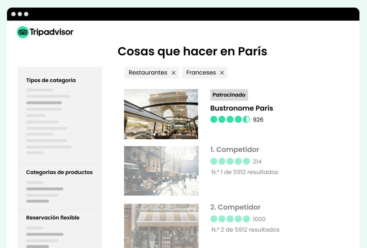Open the Bustronome Paris photo thumbnail
367x248 pixels.
tap(161, 114)
